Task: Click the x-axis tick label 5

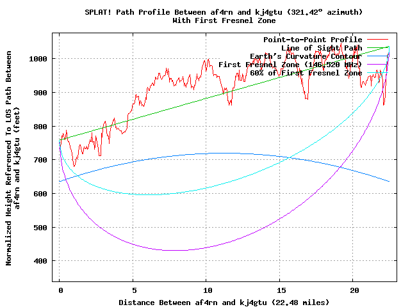Action: pyautogui.click(x=134, y=290)
